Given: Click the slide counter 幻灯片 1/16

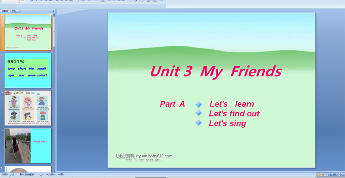Looking at the screenshot, I should pyautogui.click(x=8, y=175).
